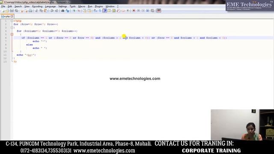274x154 pixels.
Task: Click Run Macro Multiple Times icon
Action: (x=148, y=11)
